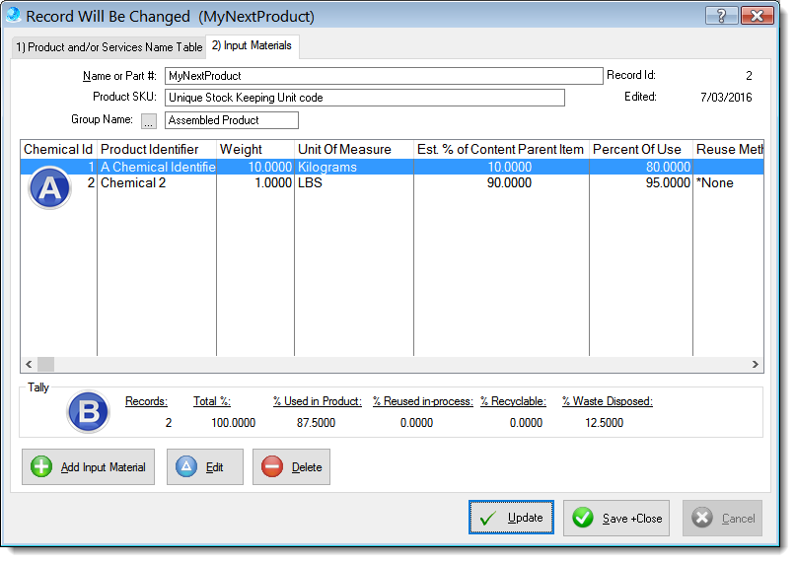Switch to Product and/or Services Name Table tab

108,46
